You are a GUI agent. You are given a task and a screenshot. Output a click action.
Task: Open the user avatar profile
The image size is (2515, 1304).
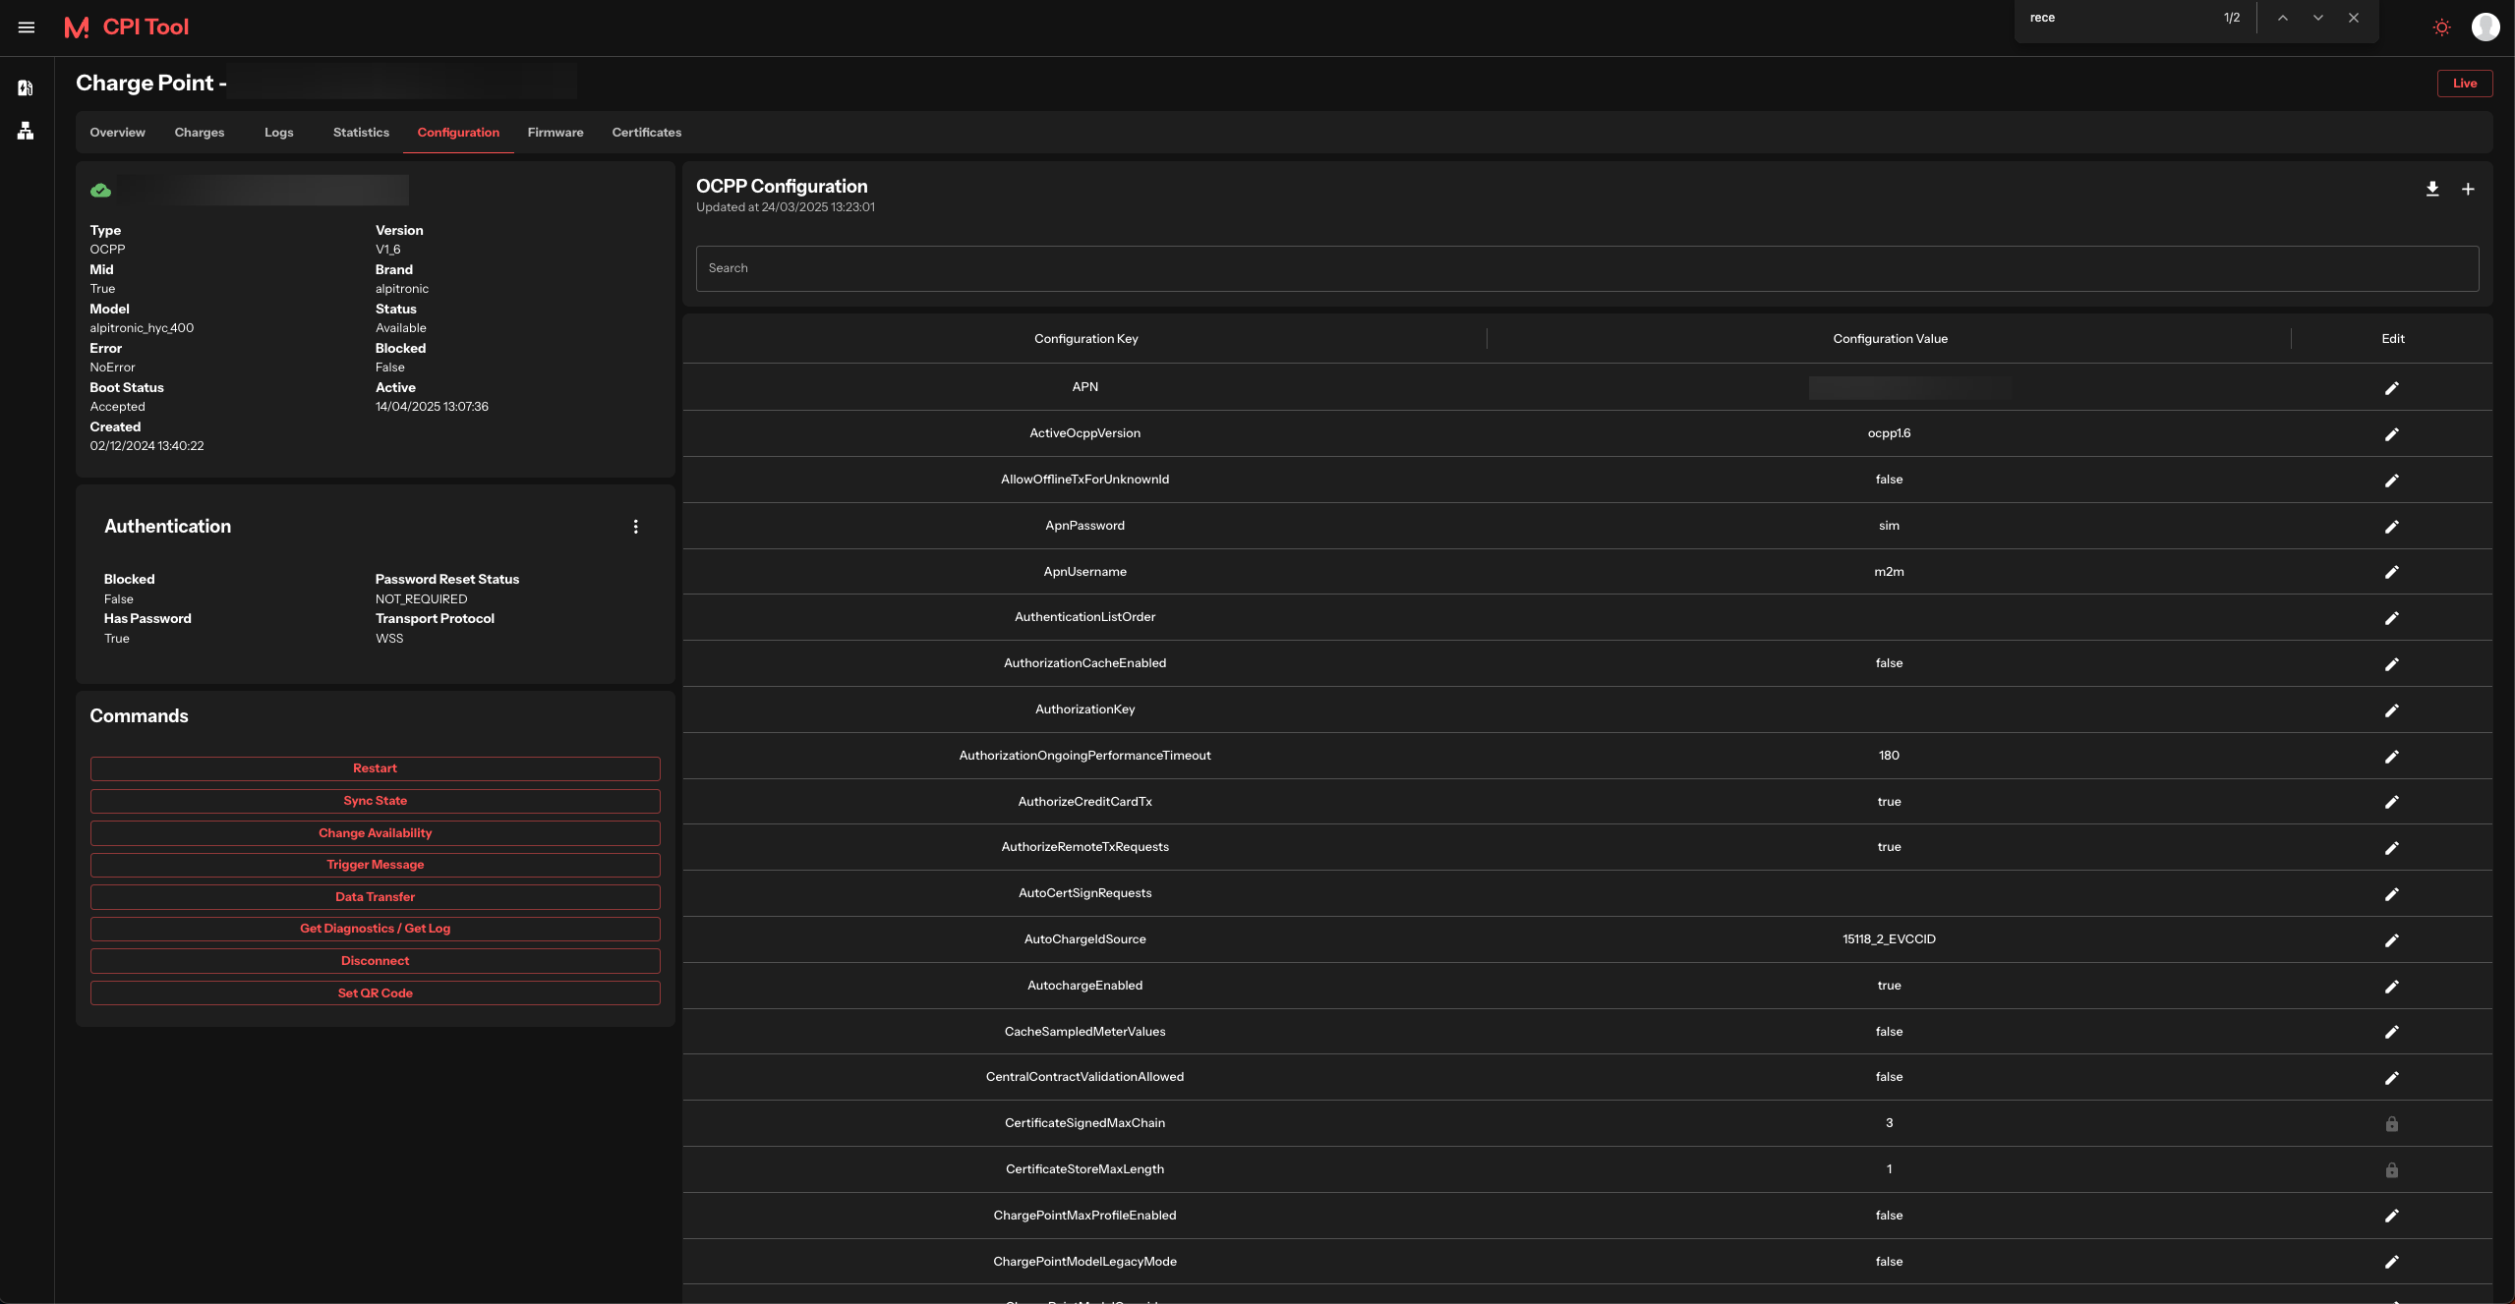pos(2485,28)
